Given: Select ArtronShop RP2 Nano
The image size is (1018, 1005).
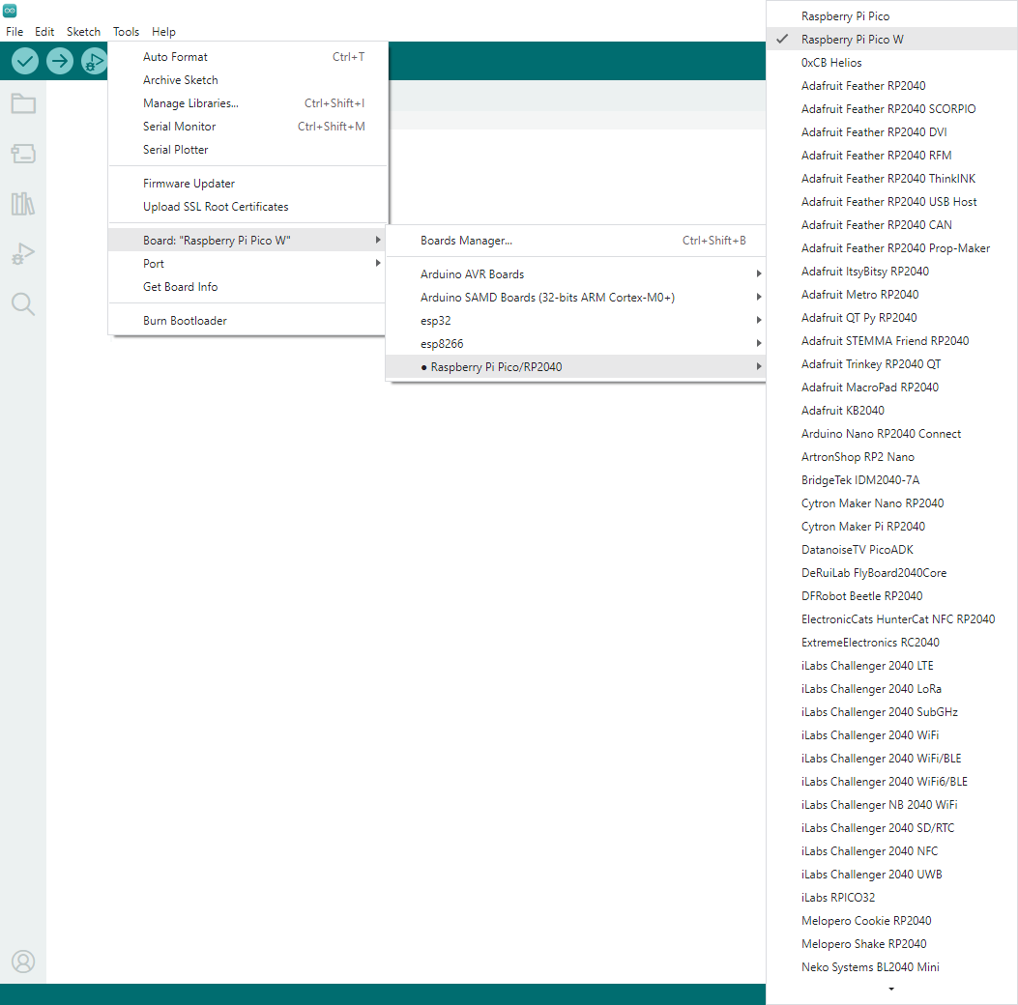Looking at the screenshot, I should [x=892, y=457].
